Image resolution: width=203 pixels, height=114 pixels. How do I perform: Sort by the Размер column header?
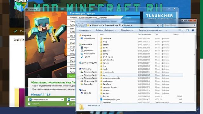pyautogui.click(x=175, y=35)
